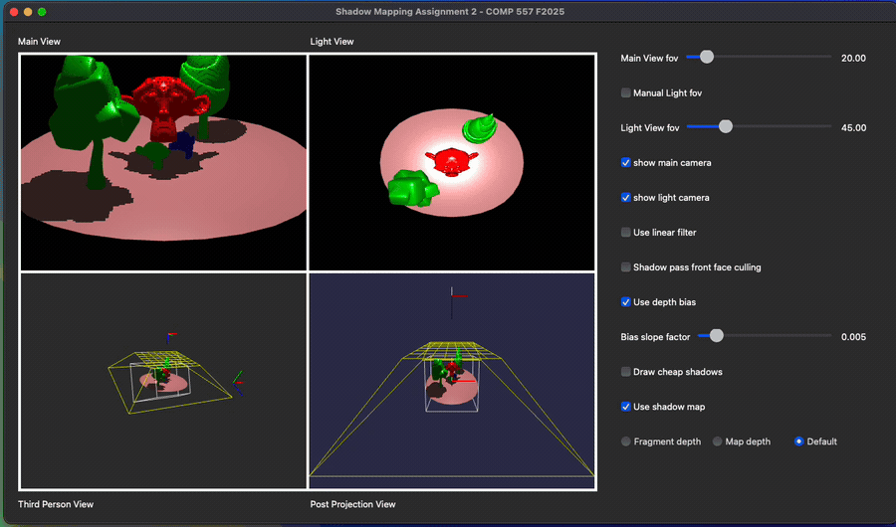Uncheck show main camera
Viewport: 896px width, 527px height.
[626, 163]
